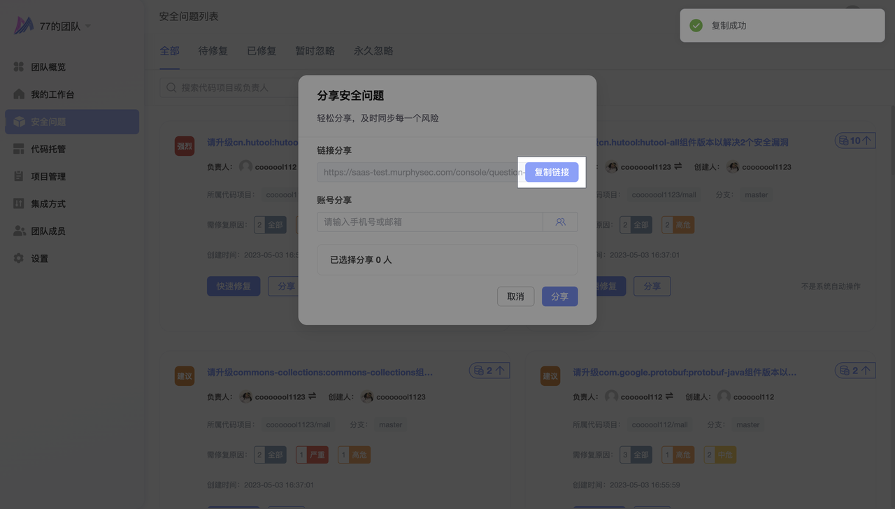Focus the phone or email input field

(429, 222)
